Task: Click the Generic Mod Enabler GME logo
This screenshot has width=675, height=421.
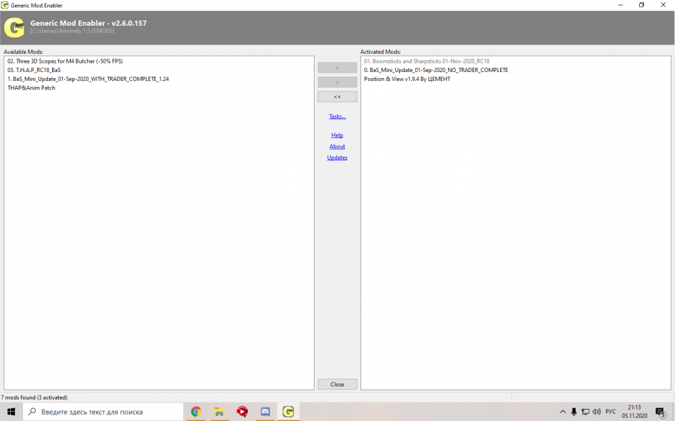Action: (x=14, y=28)
